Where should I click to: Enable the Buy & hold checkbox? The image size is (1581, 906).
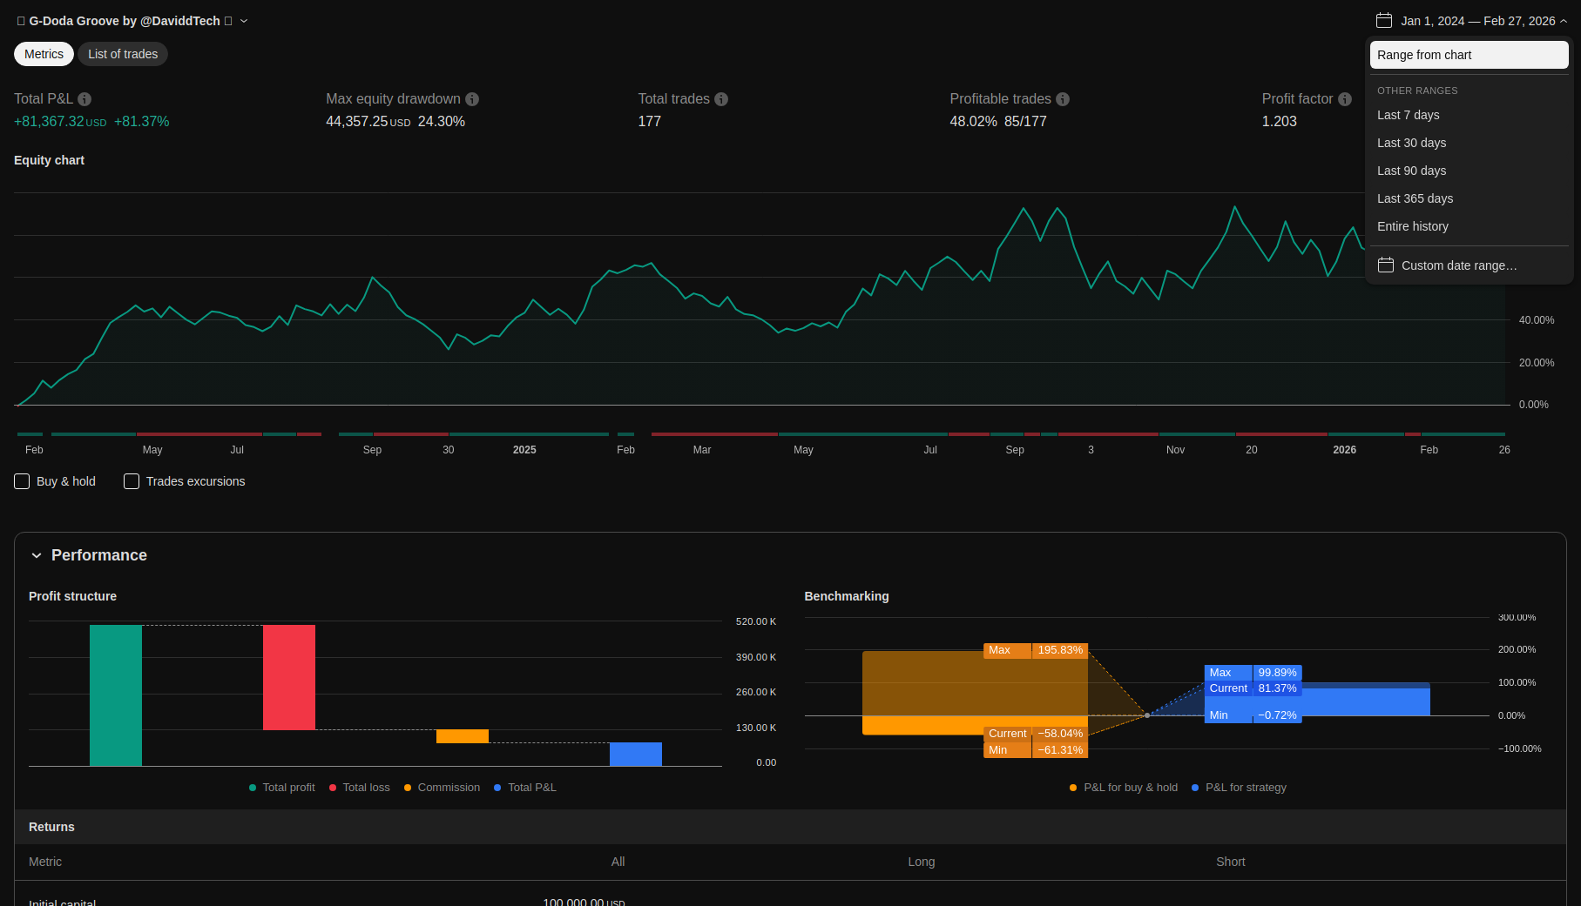(23, 481)
